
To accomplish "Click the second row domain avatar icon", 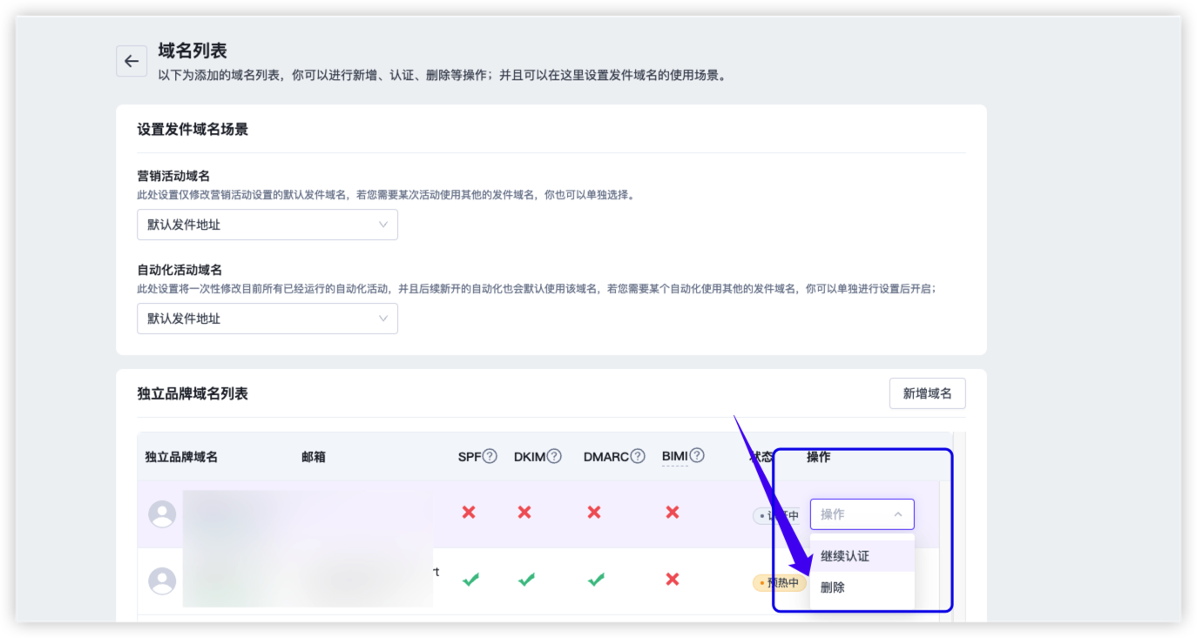I will pyautogui.click(x=162, y=581).
